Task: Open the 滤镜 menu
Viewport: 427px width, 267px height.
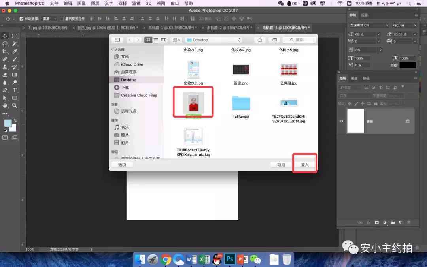Action: click(x=136, y=3)
